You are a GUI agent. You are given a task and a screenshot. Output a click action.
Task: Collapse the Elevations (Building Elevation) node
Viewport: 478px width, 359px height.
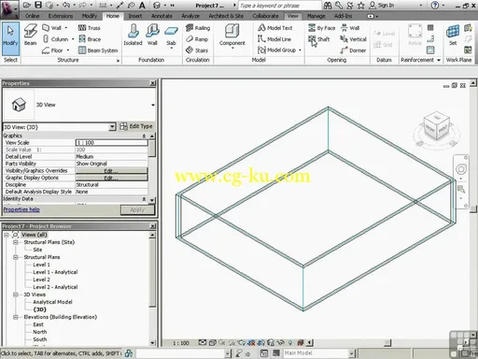point(15,317)
